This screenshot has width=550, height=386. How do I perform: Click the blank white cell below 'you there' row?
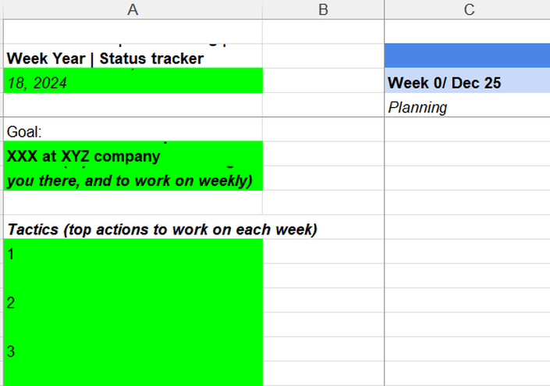133,202
